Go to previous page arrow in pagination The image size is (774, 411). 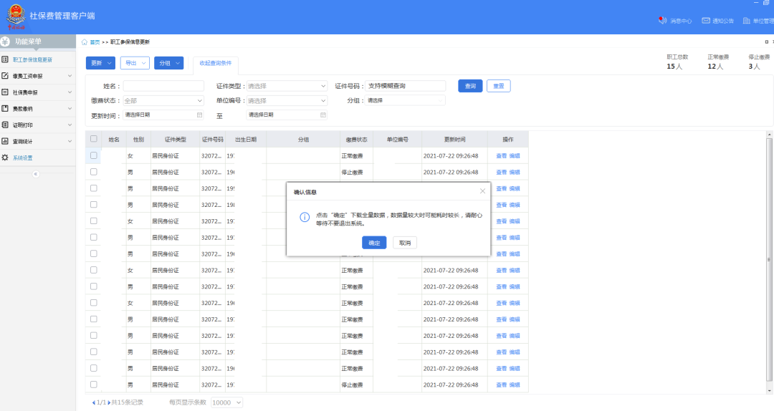click(94, 402)
